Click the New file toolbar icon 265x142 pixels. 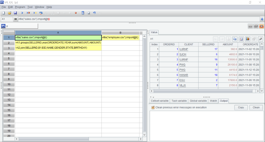coord(3,13)
